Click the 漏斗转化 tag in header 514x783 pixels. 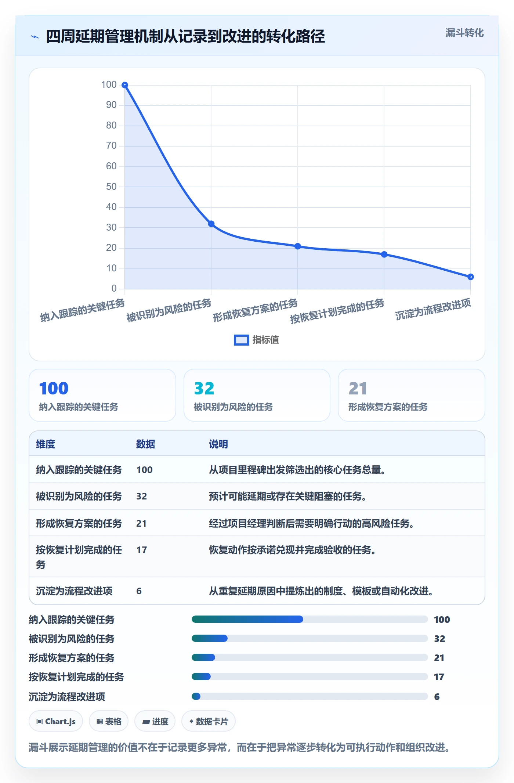point(464,33)
